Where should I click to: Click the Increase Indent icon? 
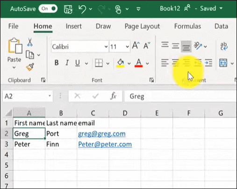click(x=208, y=63)
